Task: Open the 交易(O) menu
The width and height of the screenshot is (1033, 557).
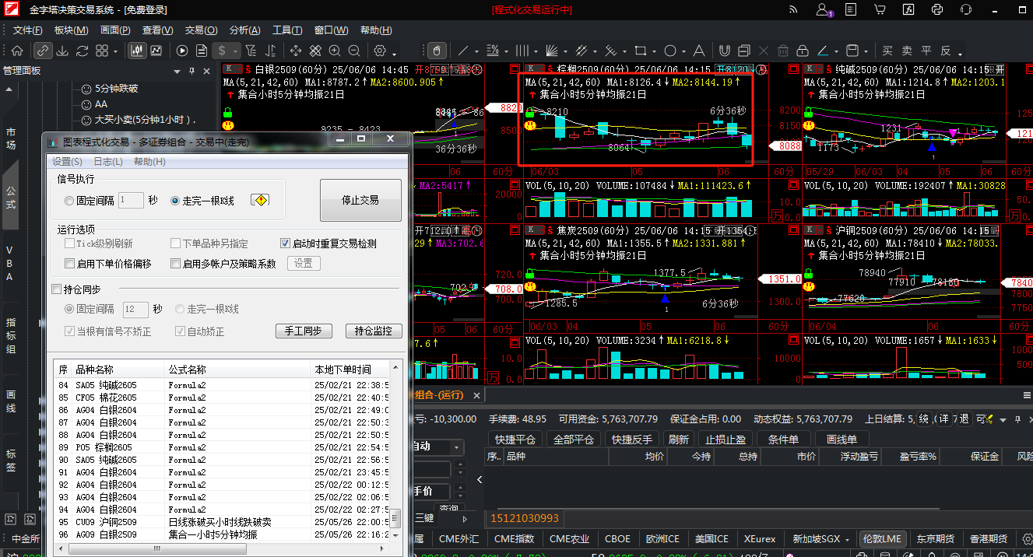Action: (x=201, y=30)
